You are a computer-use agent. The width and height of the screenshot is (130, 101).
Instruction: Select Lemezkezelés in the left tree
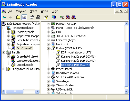tap(25, 65)
